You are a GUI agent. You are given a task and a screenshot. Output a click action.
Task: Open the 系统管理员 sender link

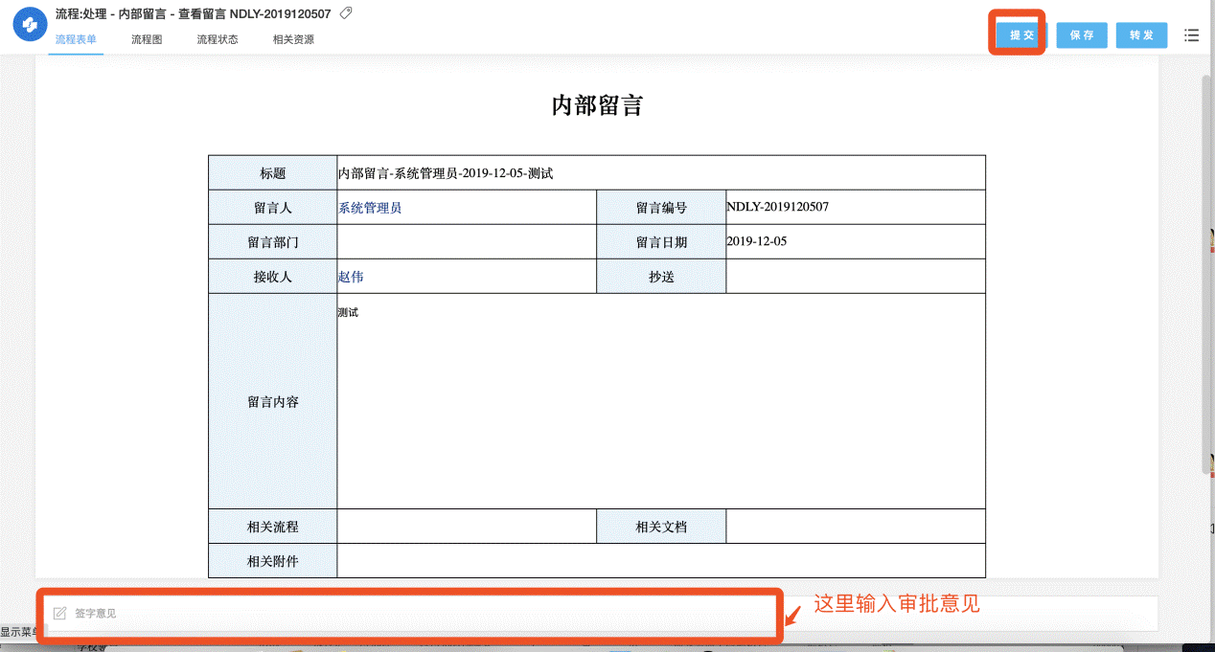click(370, 208)
